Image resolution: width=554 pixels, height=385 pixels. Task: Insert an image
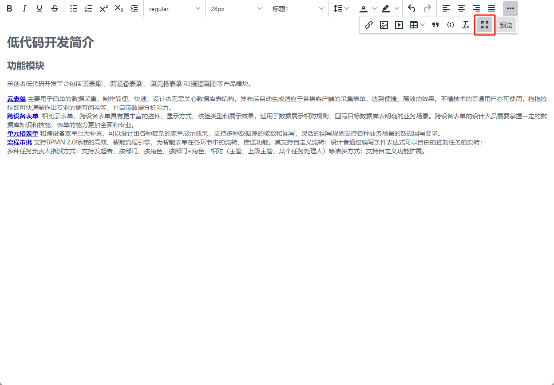coord(384,25)
